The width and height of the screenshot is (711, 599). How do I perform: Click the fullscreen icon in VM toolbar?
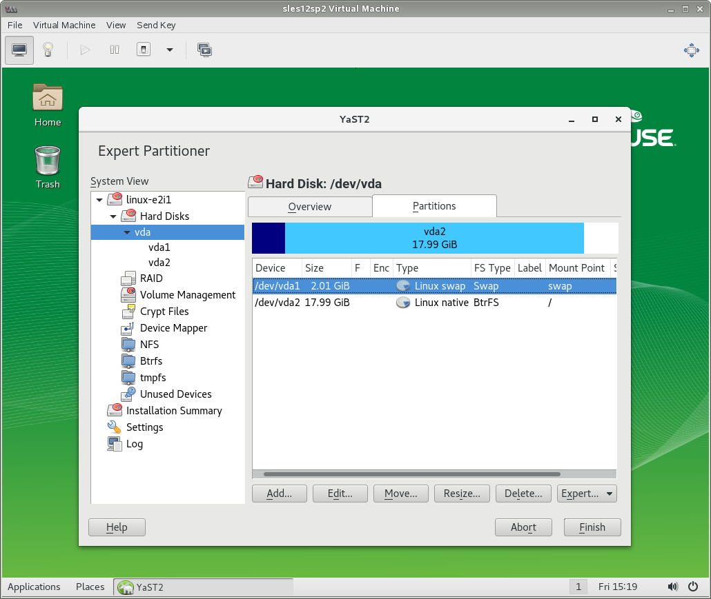pos(690,50)
